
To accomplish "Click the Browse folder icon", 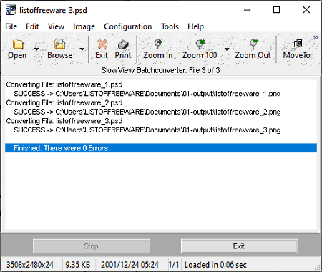I will (x=59, y=44).
